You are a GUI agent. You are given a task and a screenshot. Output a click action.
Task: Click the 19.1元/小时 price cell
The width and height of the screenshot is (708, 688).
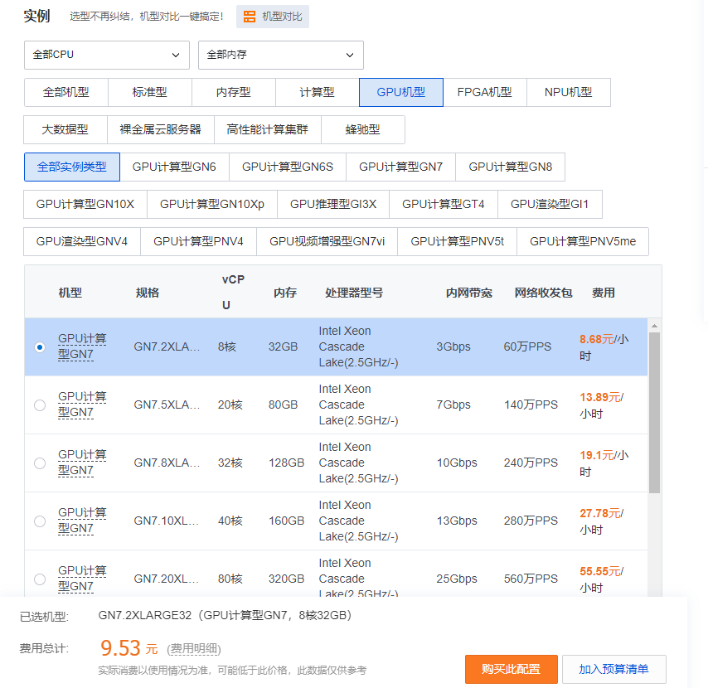point(604,463)
